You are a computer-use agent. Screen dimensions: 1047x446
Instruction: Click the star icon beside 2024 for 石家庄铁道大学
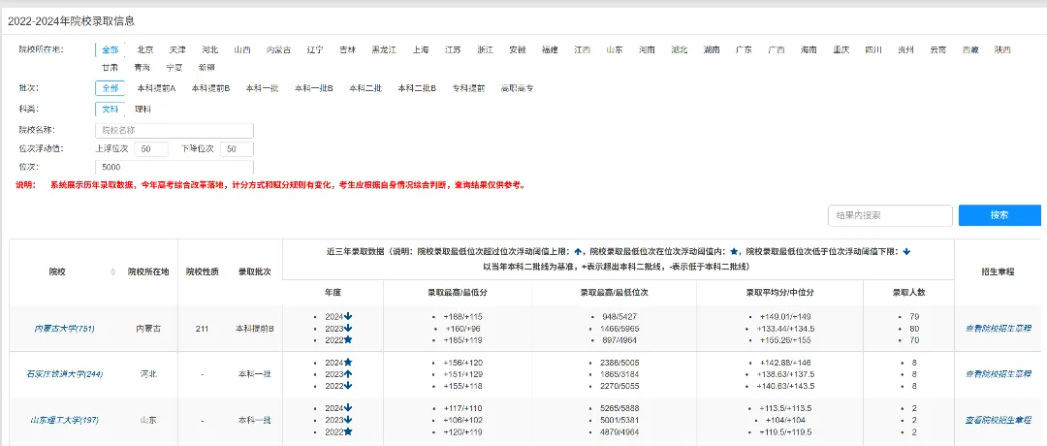349,362
